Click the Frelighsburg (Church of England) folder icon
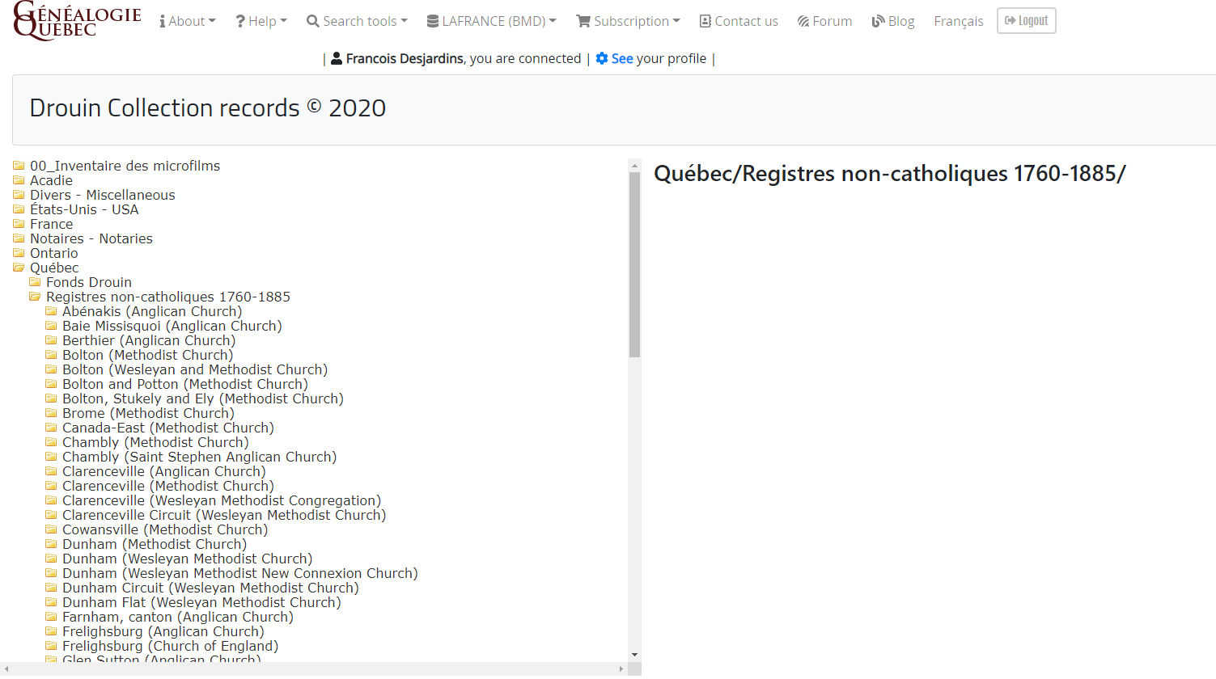 click(x=51, y=646)
